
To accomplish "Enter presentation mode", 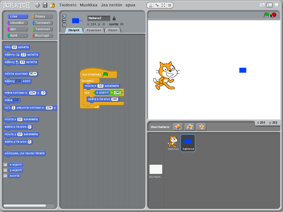I will pyautogui.click(x=276, y=5).
